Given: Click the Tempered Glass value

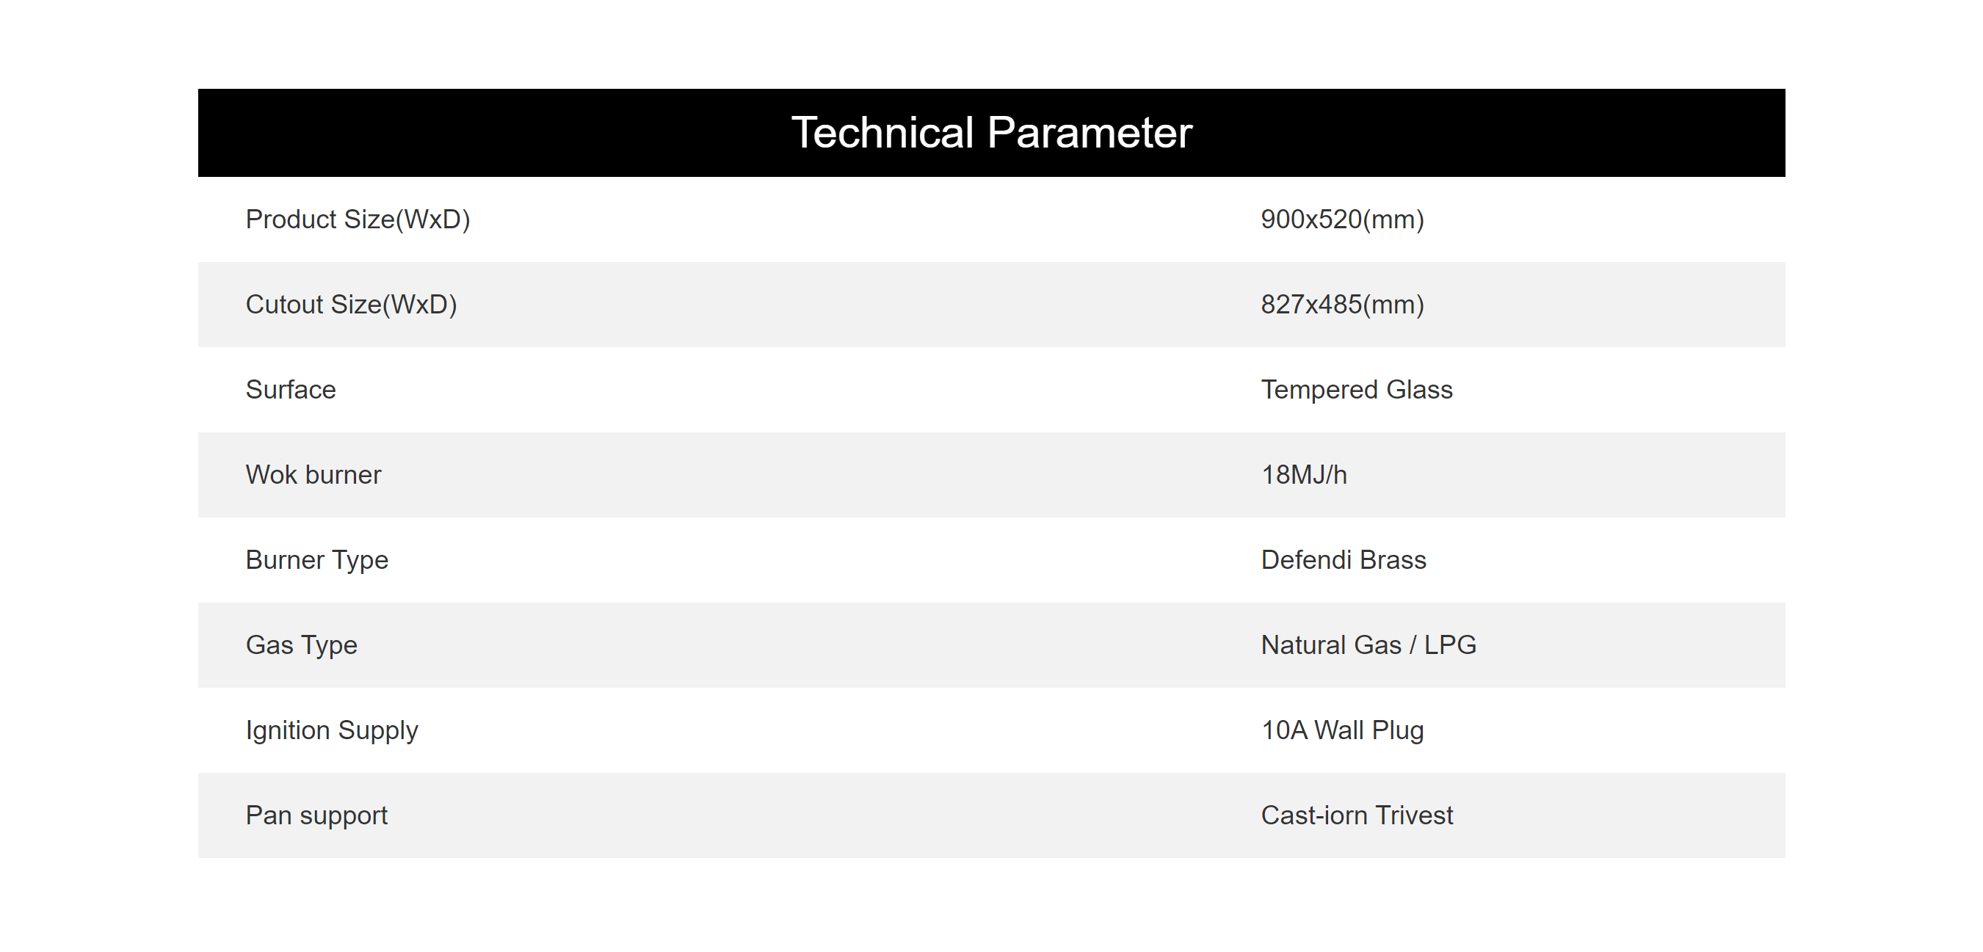Looking at the screenshot, I should tap(1357, 390).
